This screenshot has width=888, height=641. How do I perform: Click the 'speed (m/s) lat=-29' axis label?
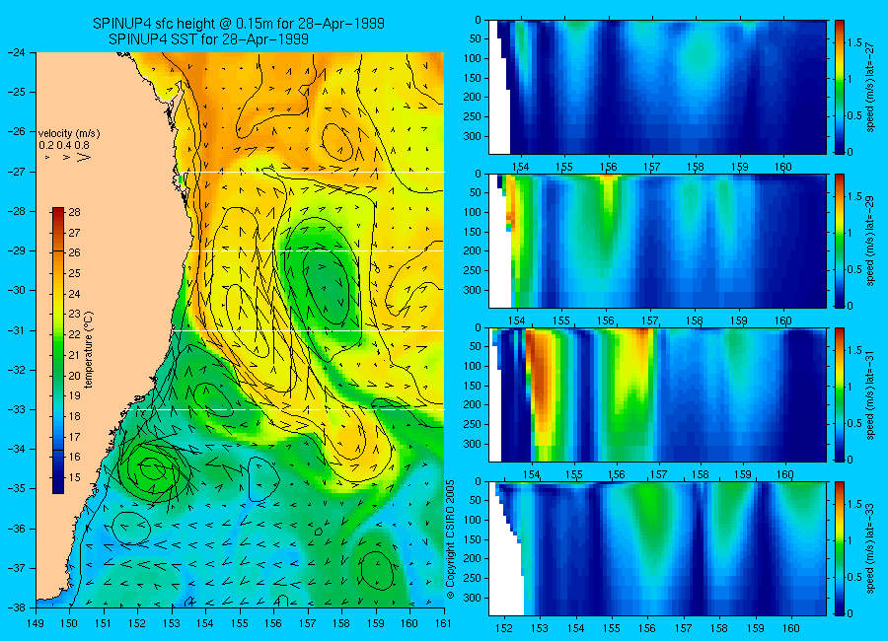click(870, 240)
